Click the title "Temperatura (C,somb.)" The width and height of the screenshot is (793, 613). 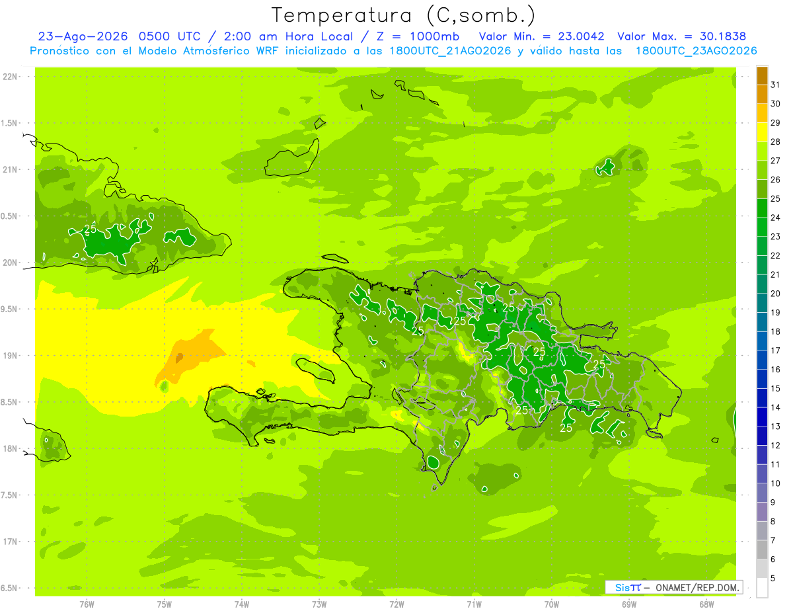click(x=403, y=15)
